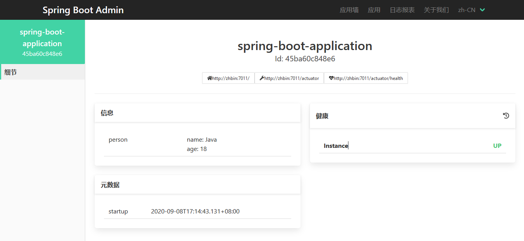Click the 45ba60c848e6 id in sidebar
The width and height of the screenshot is (524, 241).
tap(42, 54)
